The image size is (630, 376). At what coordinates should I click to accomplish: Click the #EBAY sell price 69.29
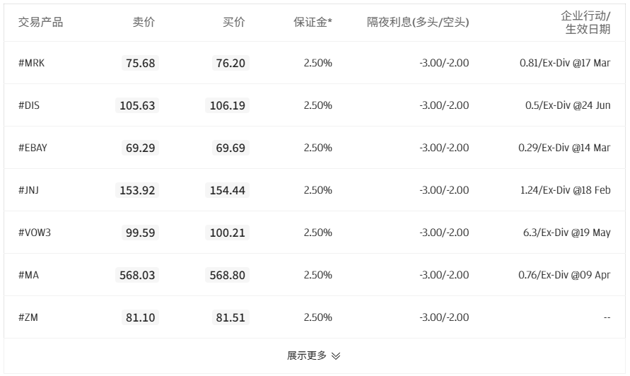[140, 148]
